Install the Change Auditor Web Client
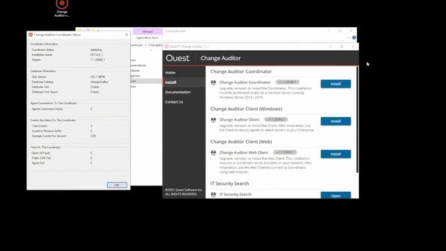 pos(336,154)
